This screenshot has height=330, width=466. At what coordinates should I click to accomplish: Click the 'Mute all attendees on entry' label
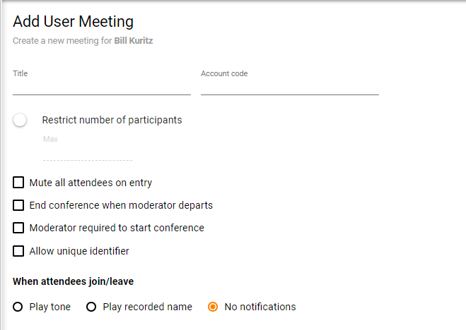91,183
